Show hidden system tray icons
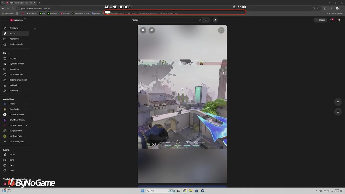 [x=316, y=191]
